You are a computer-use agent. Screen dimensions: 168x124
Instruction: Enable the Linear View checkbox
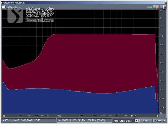click(3, 7)
